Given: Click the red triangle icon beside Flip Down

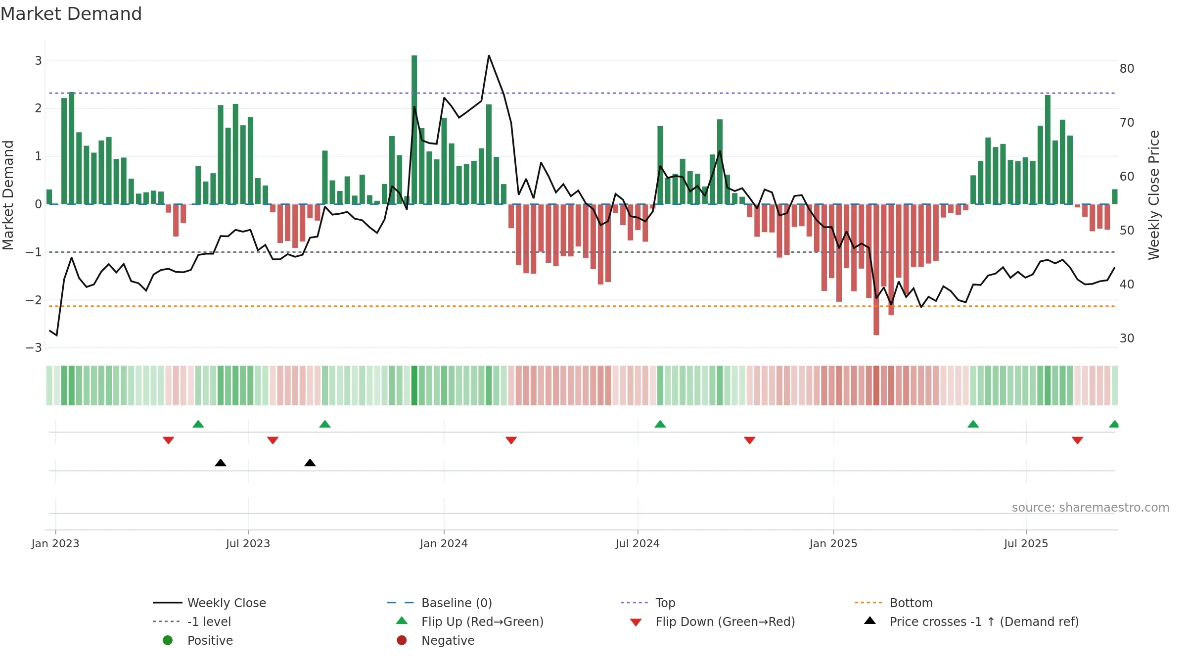Looking at the screenshot, I should pyautogui.click(x=636, y=622).
